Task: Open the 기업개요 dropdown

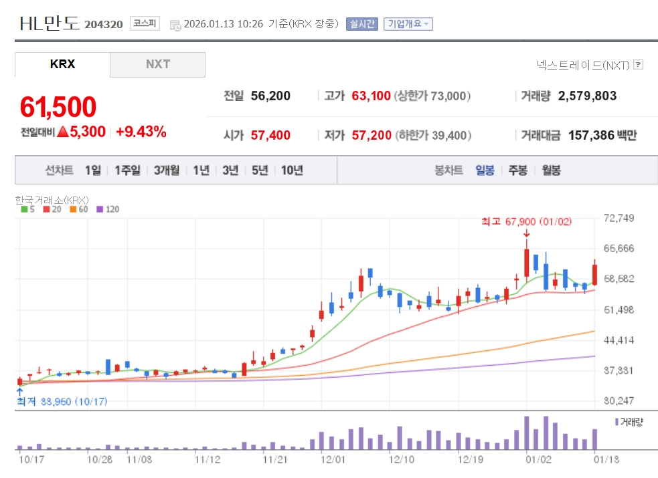Action: click(408, 24)
